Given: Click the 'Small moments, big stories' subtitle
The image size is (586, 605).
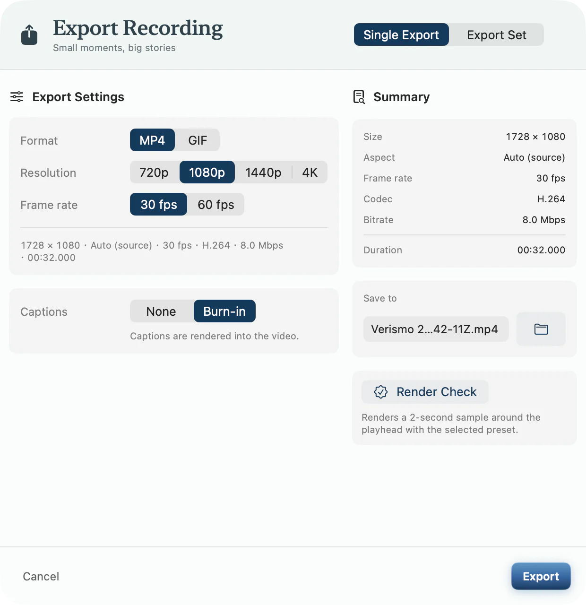Looking at the screenshot, I should click(114, 48).
